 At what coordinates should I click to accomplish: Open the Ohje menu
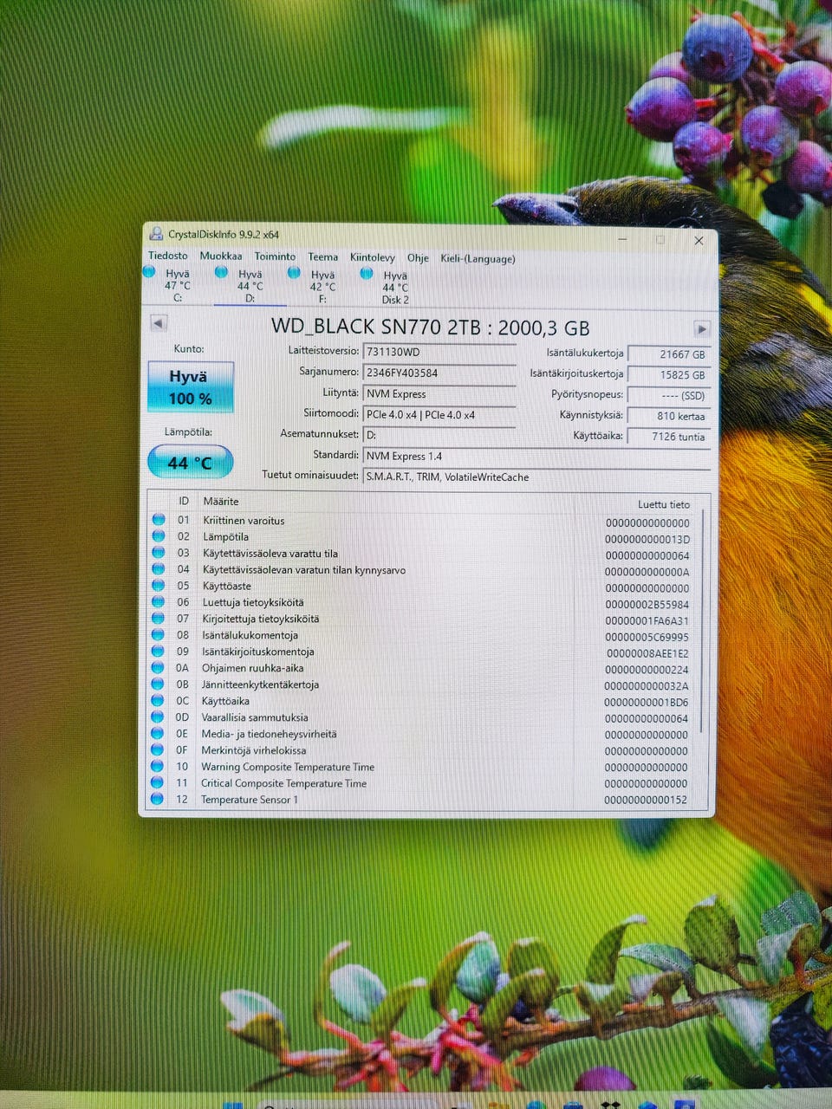click(x=418, y=258)
